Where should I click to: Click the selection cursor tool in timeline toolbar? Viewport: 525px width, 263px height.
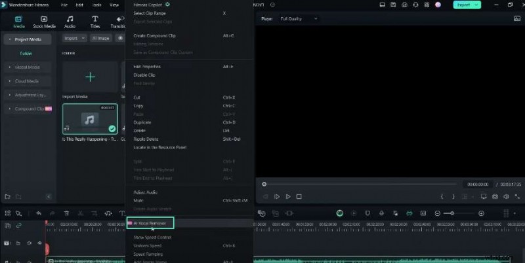pyautogui.click(x=19, y=213)
